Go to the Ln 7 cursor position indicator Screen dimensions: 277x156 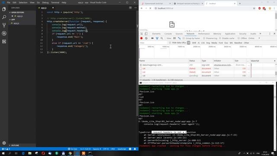click(x=85, y=149)
